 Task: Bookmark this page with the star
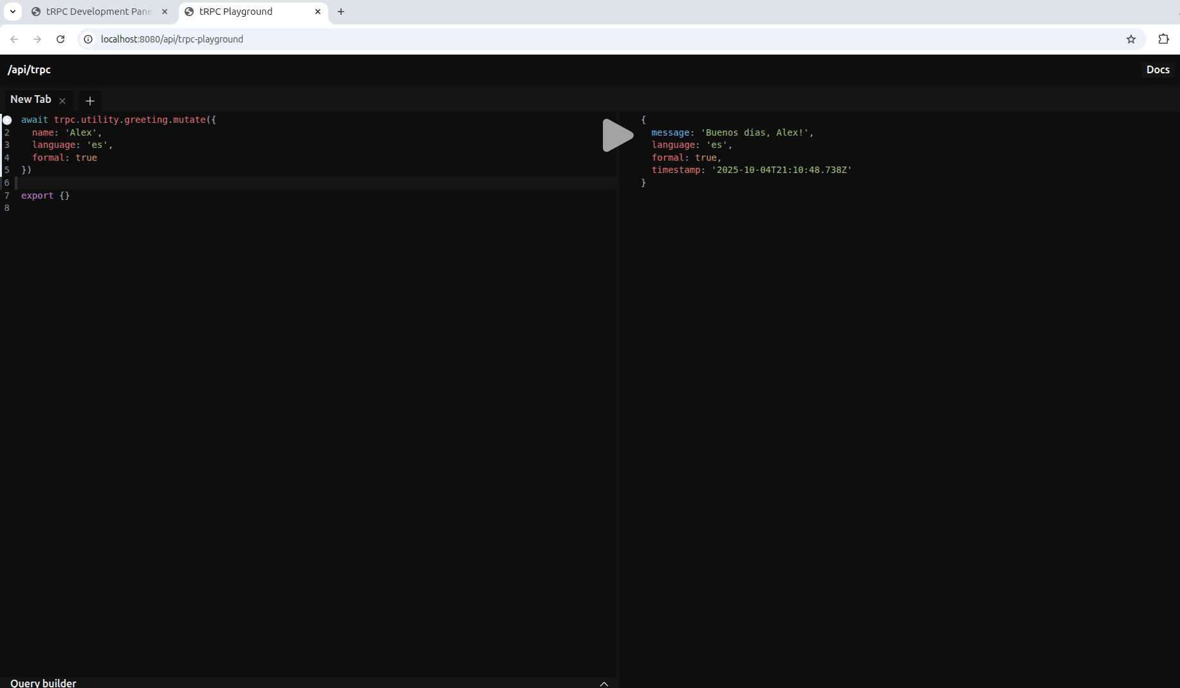click(1131, 39)
